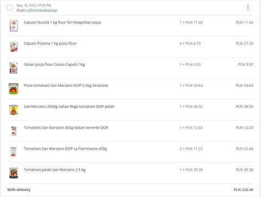Open Caputo Pizzeria 1 kg pizza flour link
The height and width of the screenshot is (197, 261).
[50, 43]
